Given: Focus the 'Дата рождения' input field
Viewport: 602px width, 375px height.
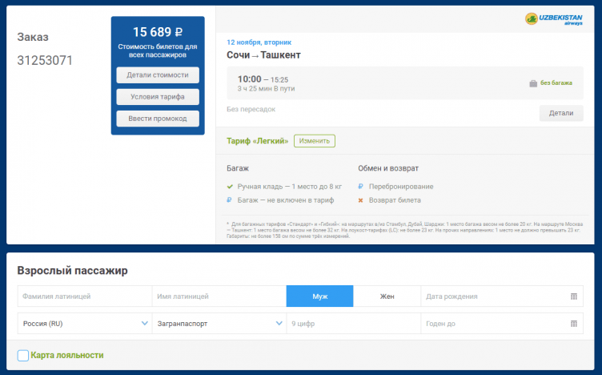Looking at the screenshot, I should tap(502, 296).
